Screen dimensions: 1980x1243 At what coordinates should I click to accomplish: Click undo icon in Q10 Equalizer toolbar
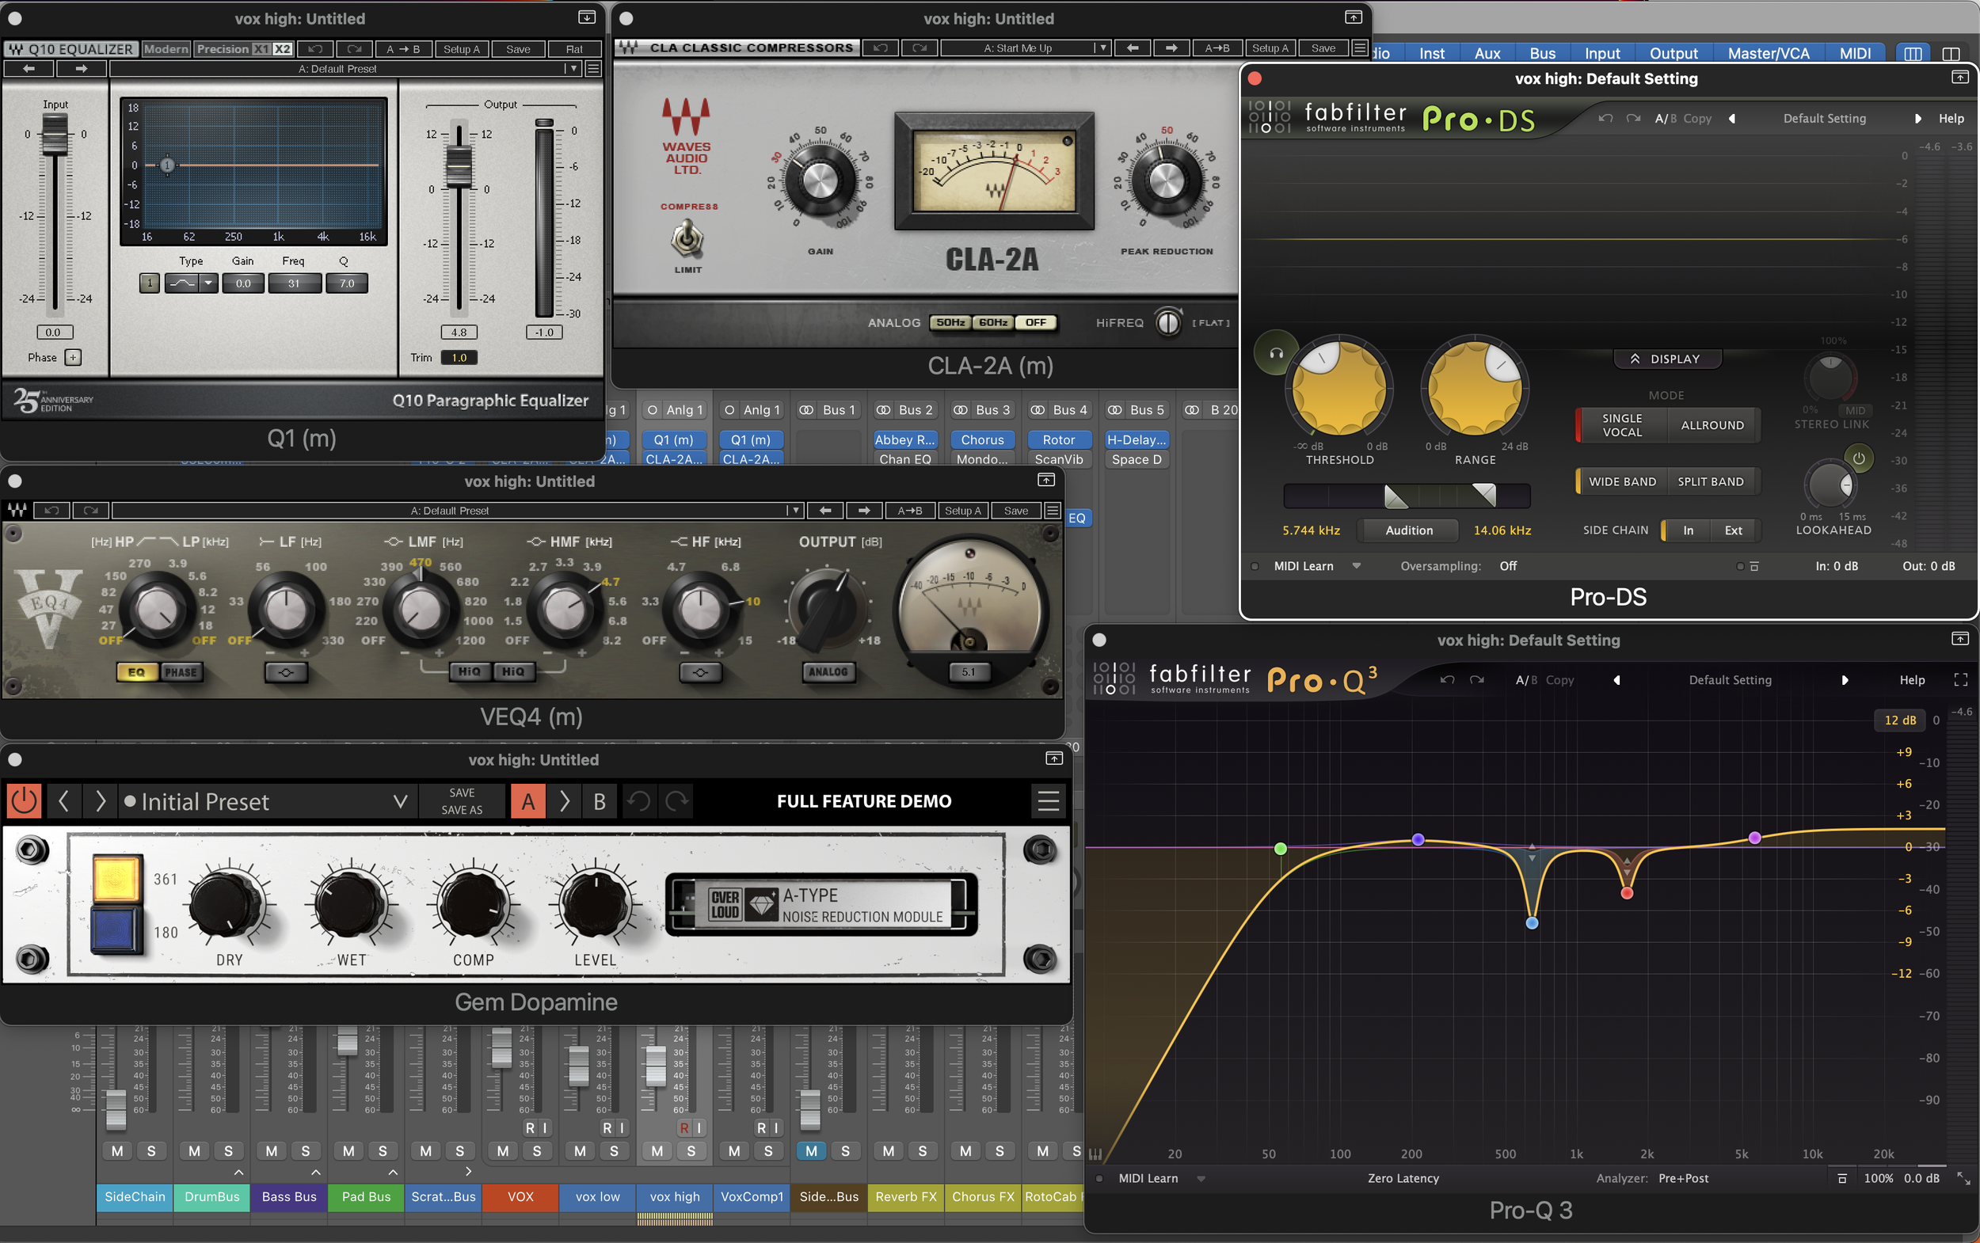pos(316,49)
